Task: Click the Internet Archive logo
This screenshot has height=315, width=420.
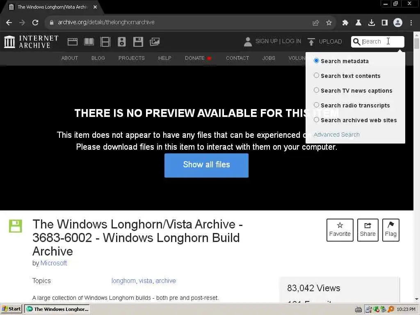Action: 31,42
